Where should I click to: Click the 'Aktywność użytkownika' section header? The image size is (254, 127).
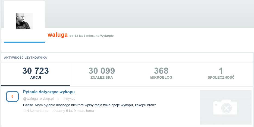(x=26, y=58)
